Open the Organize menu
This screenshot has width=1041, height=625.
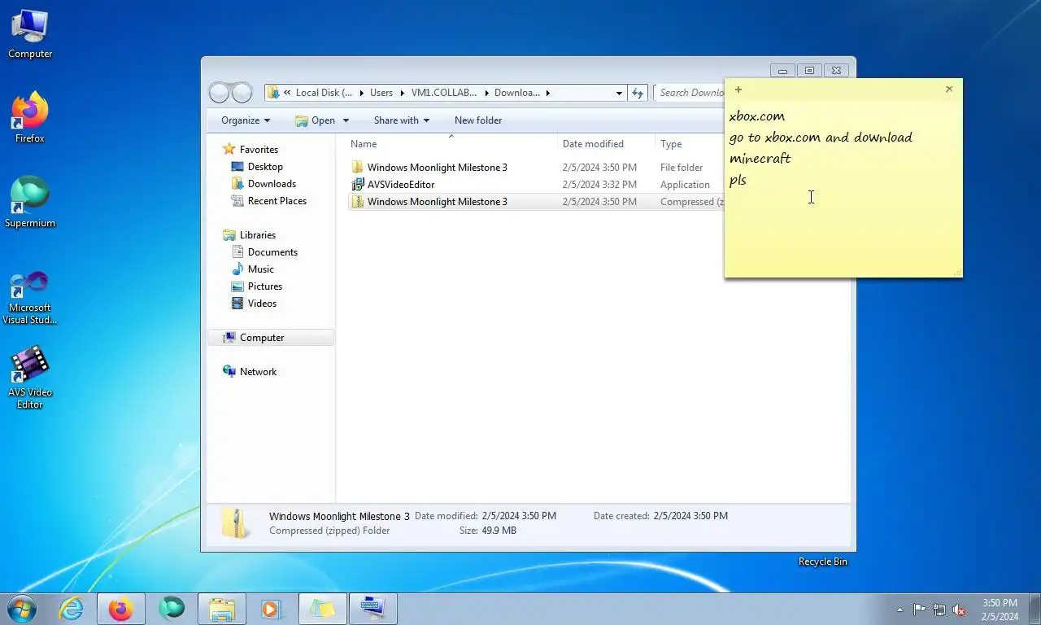(x=246, y=120)
